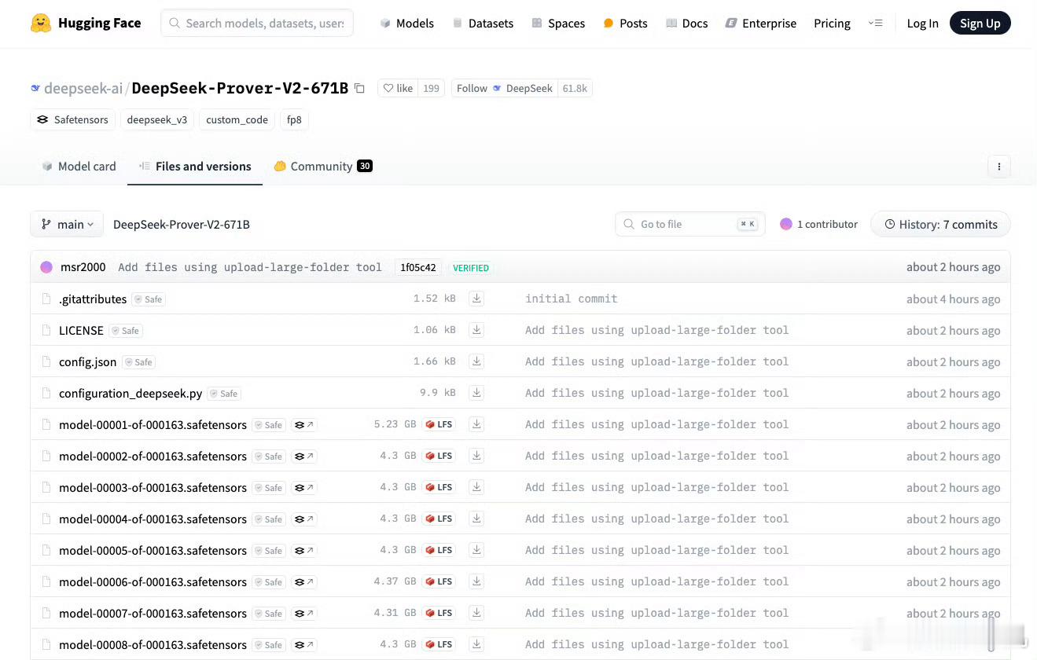Download model-00006-of-000163.safetensors
Image resolution: width=1037 pixels, height=660 pixels.
pyautogui.click(x=476, y=581)
